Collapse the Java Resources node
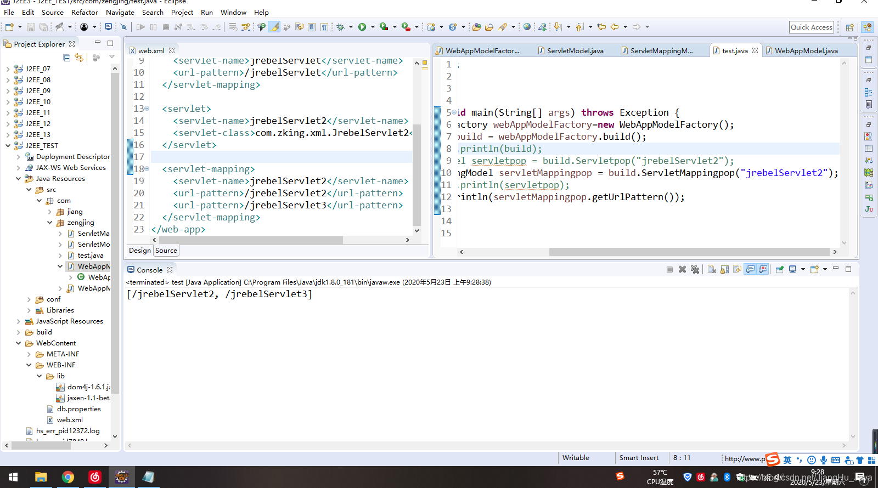878x488 pixels. tap(18, 179)
